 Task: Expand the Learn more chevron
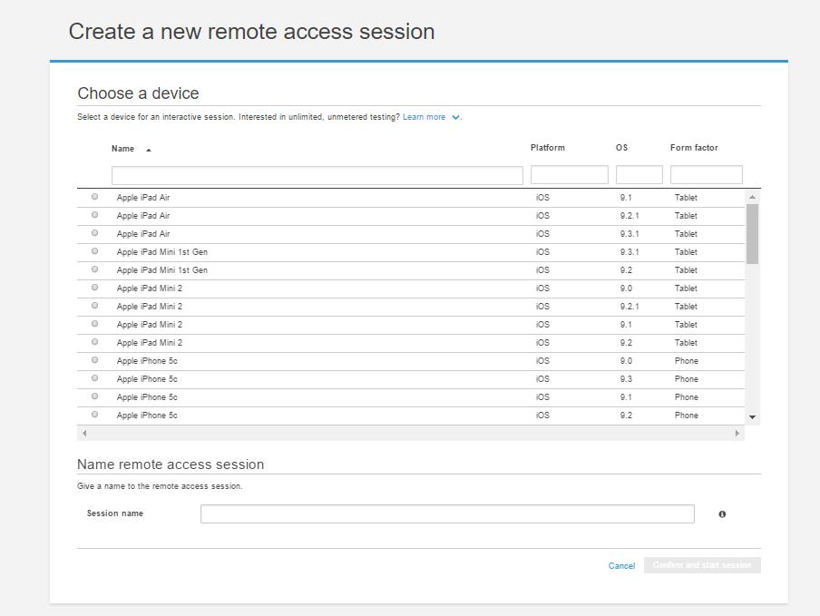point(455,117)
